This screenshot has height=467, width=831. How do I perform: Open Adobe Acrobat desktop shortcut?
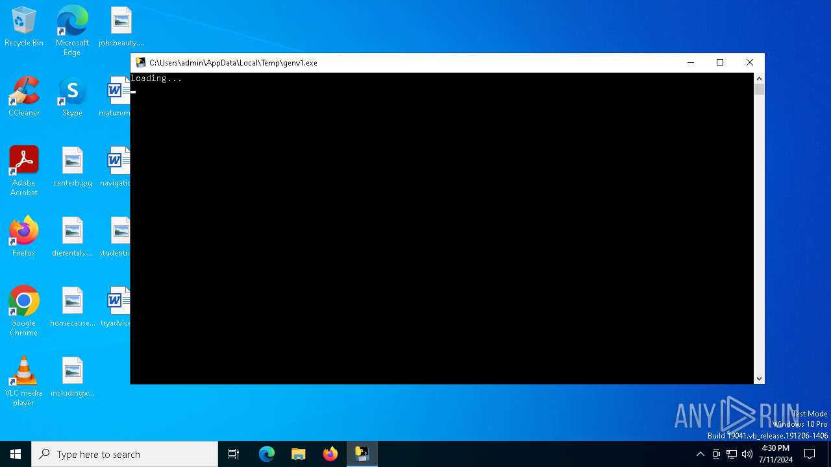(24, 171)
